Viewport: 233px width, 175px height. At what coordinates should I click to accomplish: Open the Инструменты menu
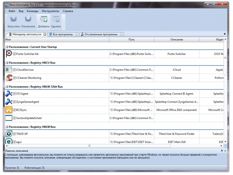point(50,11)
